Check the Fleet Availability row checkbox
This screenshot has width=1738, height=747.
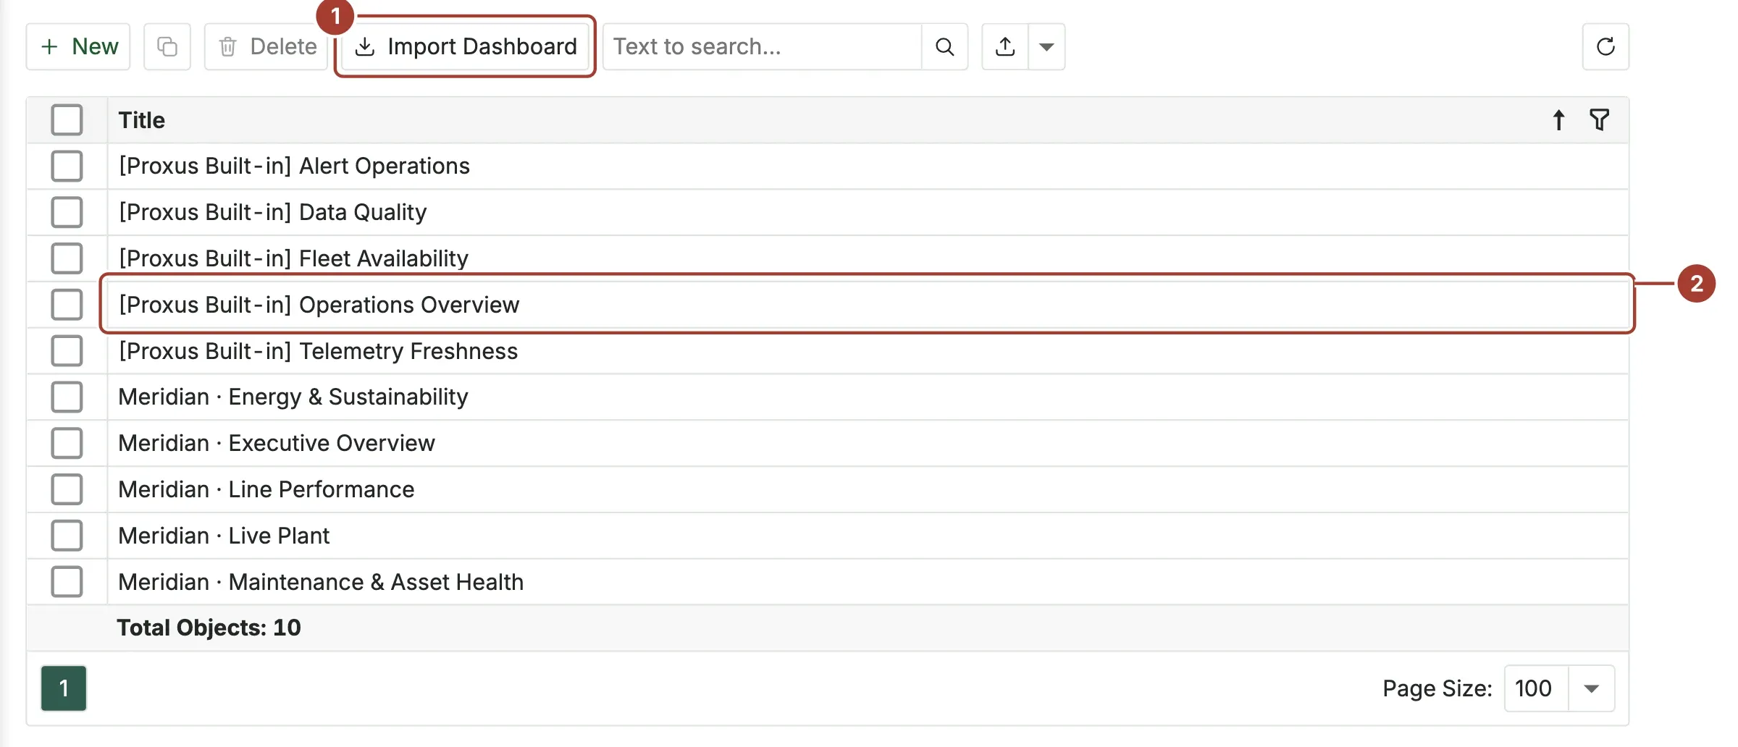point(67,259)
